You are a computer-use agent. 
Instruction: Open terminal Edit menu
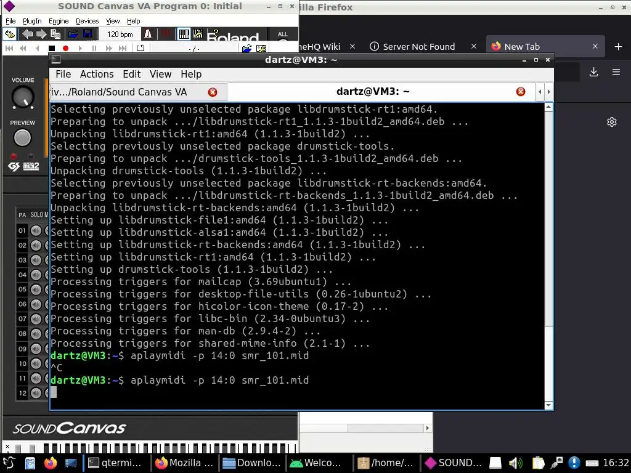[x=132, y=74]
